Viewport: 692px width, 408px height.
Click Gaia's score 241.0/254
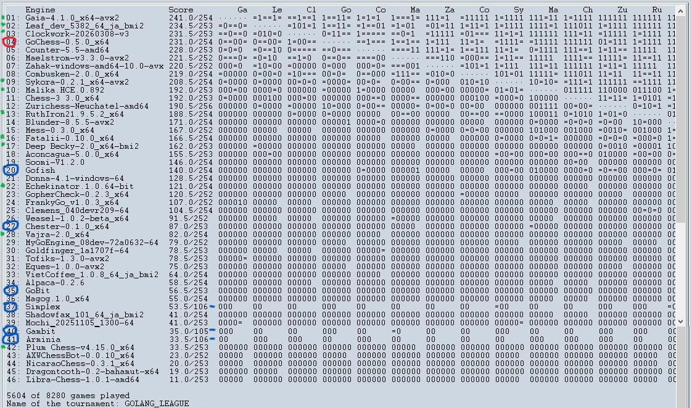click(x=191, y=18)
